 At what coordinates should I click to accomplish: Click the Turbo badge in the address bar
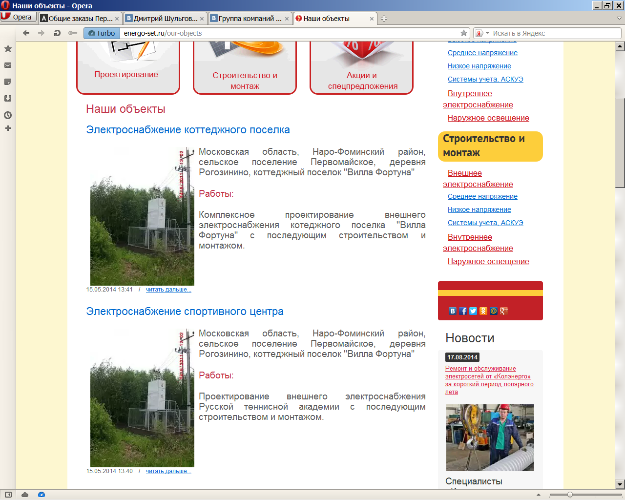[x=102, y=33]
